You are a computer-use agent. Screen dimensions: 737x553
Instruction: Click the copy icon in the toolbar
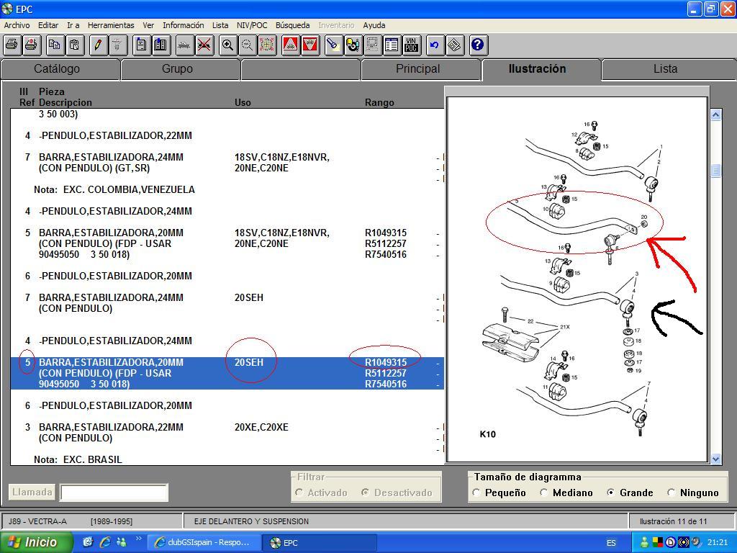tap(55, 45)
